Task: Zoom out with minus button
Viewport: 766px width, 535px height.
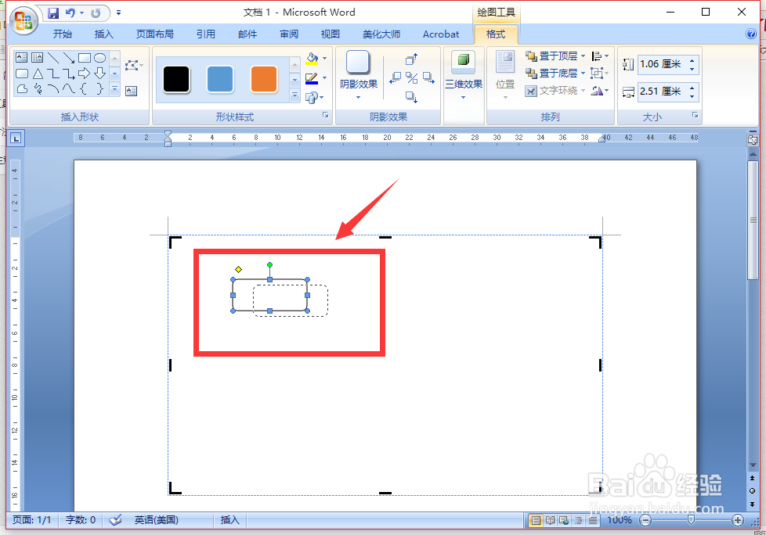Action: 645,520
